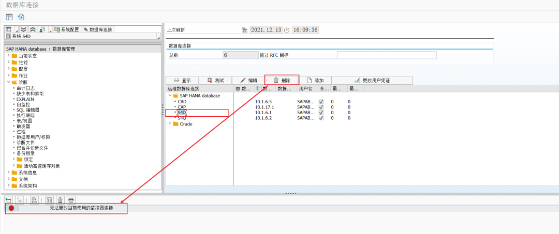Expand 活动高速缓存对象 subfolder
The width and height of the screenshot is (559, 234).
[x=13, y=165]
